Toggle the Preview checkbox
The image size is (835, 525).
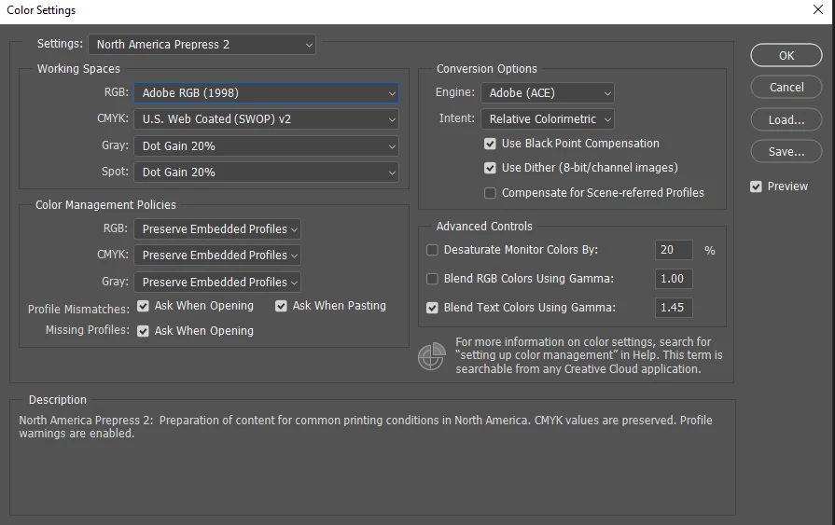click(756, 187)
